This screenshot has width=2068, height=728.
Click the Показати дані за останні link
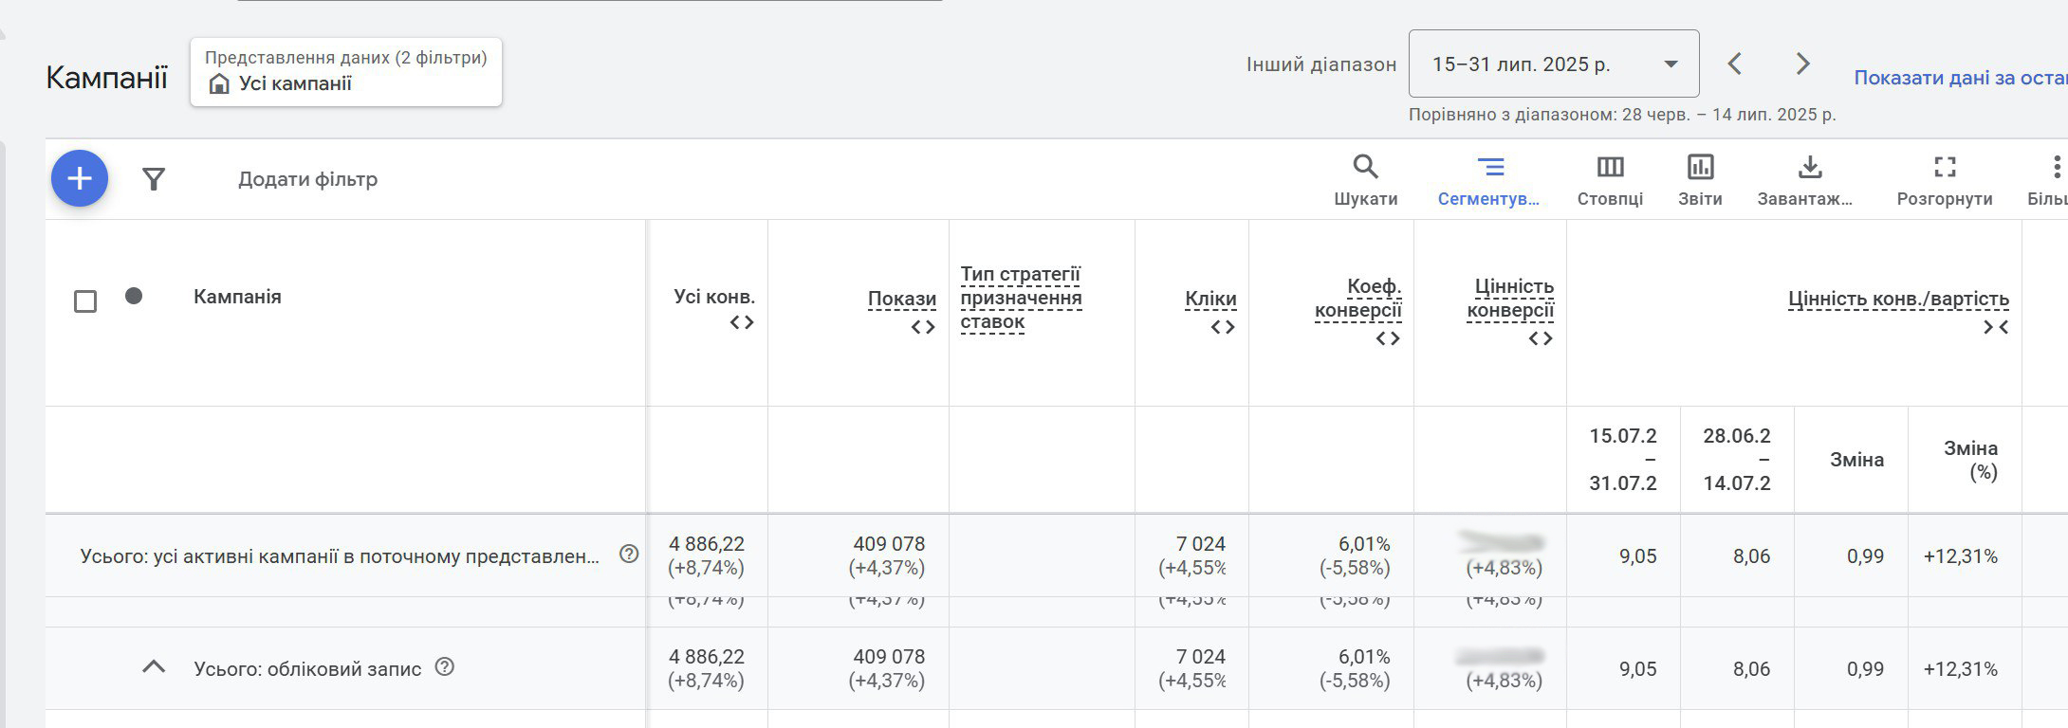1959,78
